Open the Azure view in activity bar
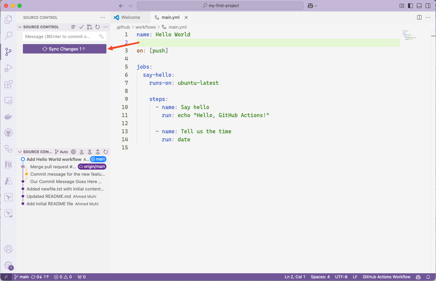 (8, 181)
